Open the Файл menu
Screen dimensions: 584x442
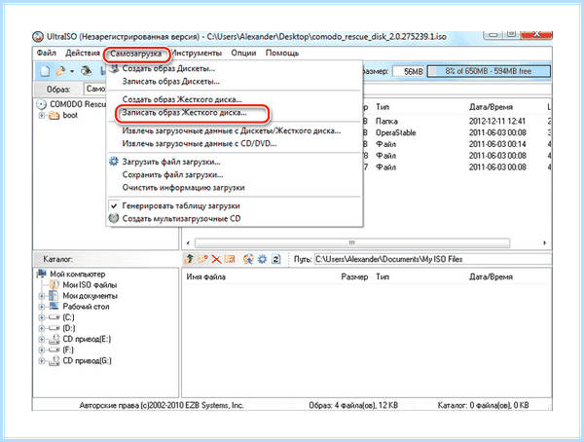[47, 53]
